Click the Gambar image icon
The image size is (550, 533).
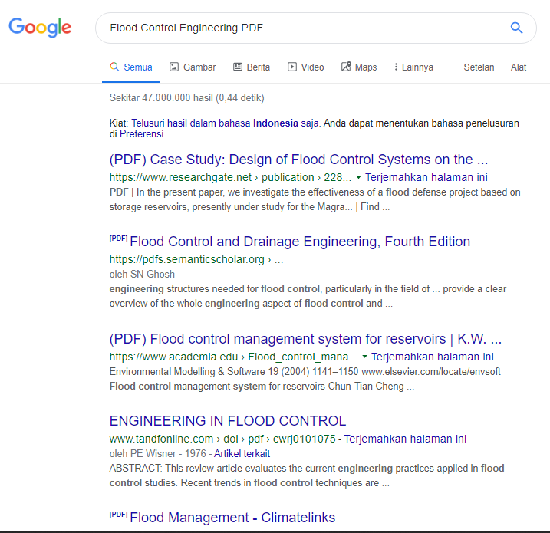pyautogui.click(x=174, y=67)
